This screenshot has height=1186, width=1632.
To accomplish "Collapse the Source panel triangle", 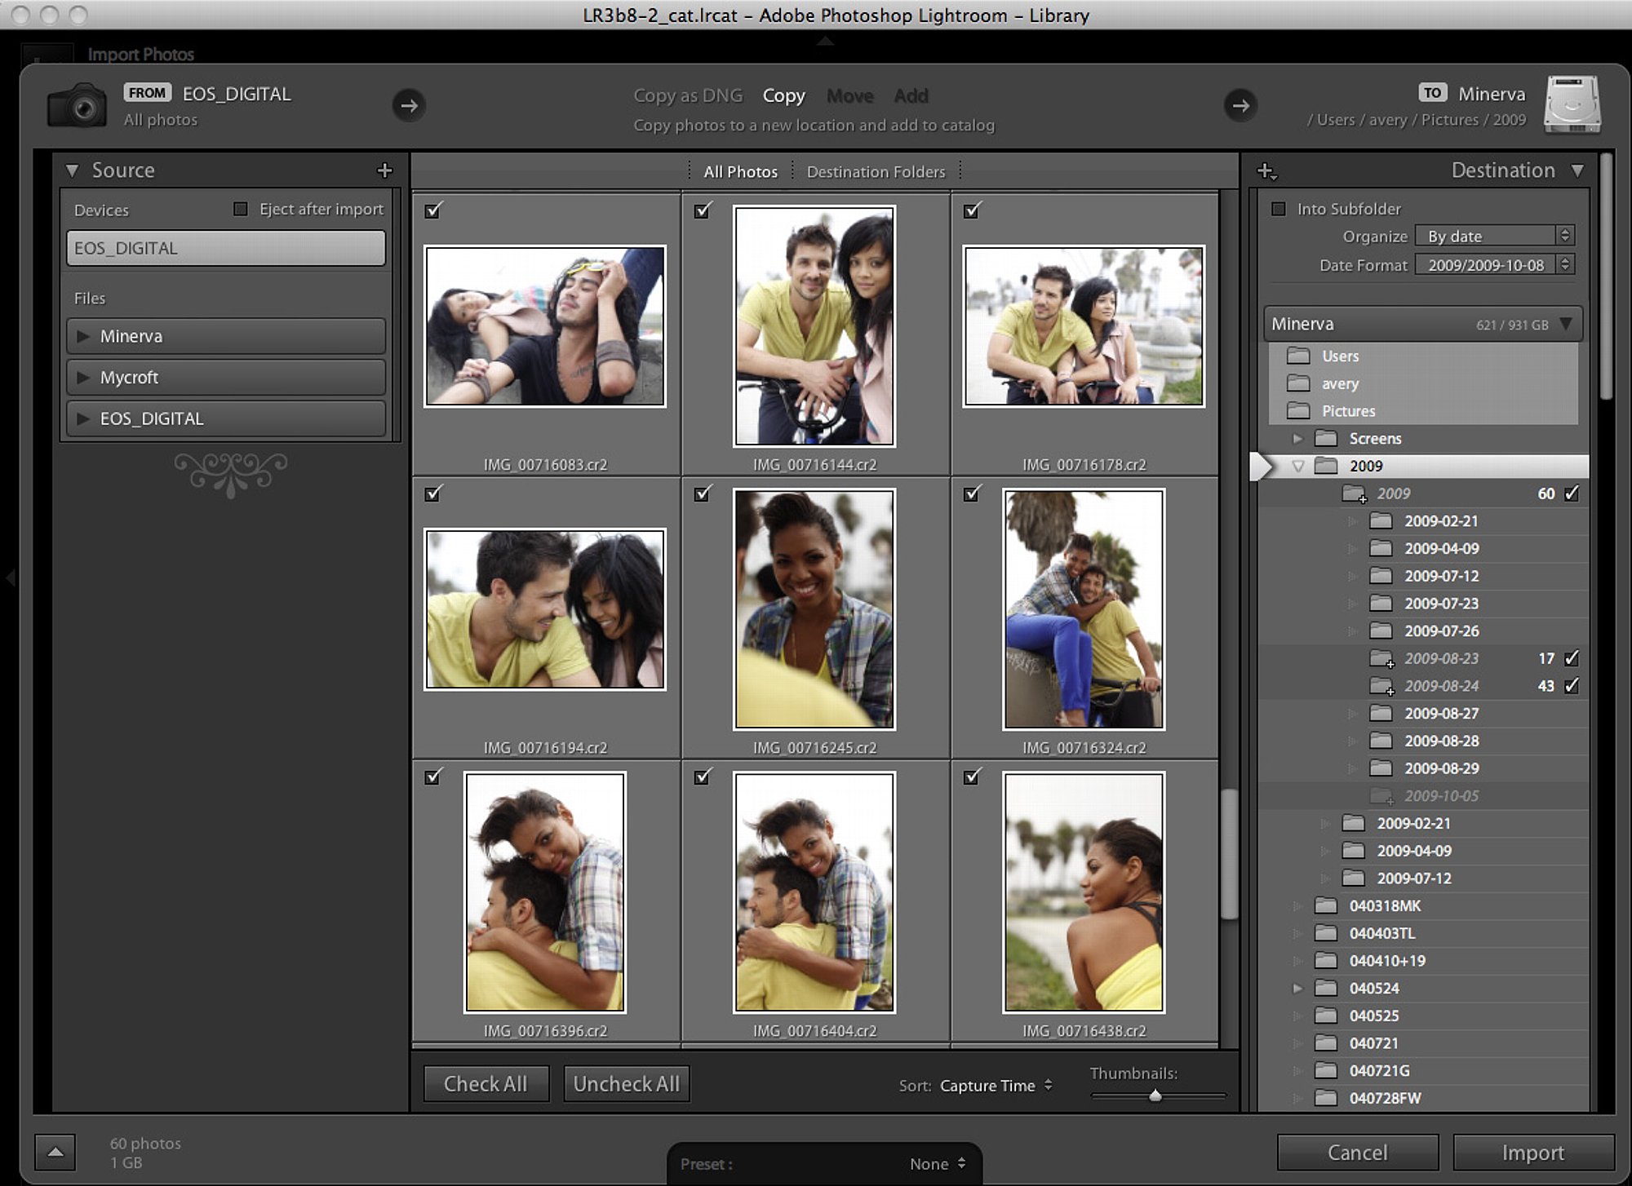I will pos(72,170).
